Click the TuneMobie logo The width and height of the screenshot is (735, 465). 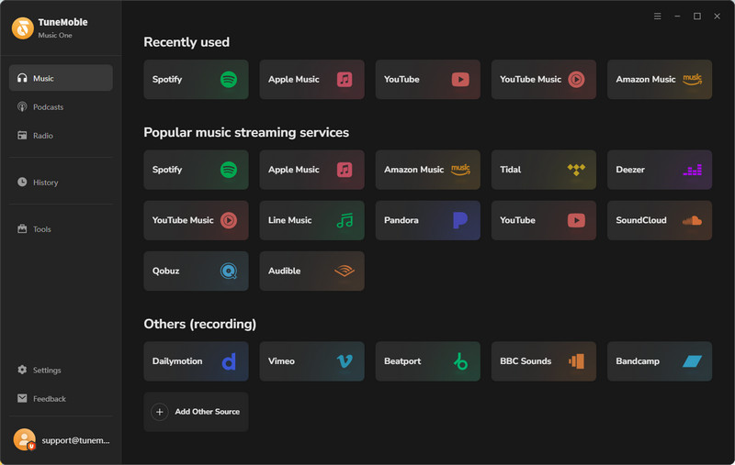tap(22, 28)
